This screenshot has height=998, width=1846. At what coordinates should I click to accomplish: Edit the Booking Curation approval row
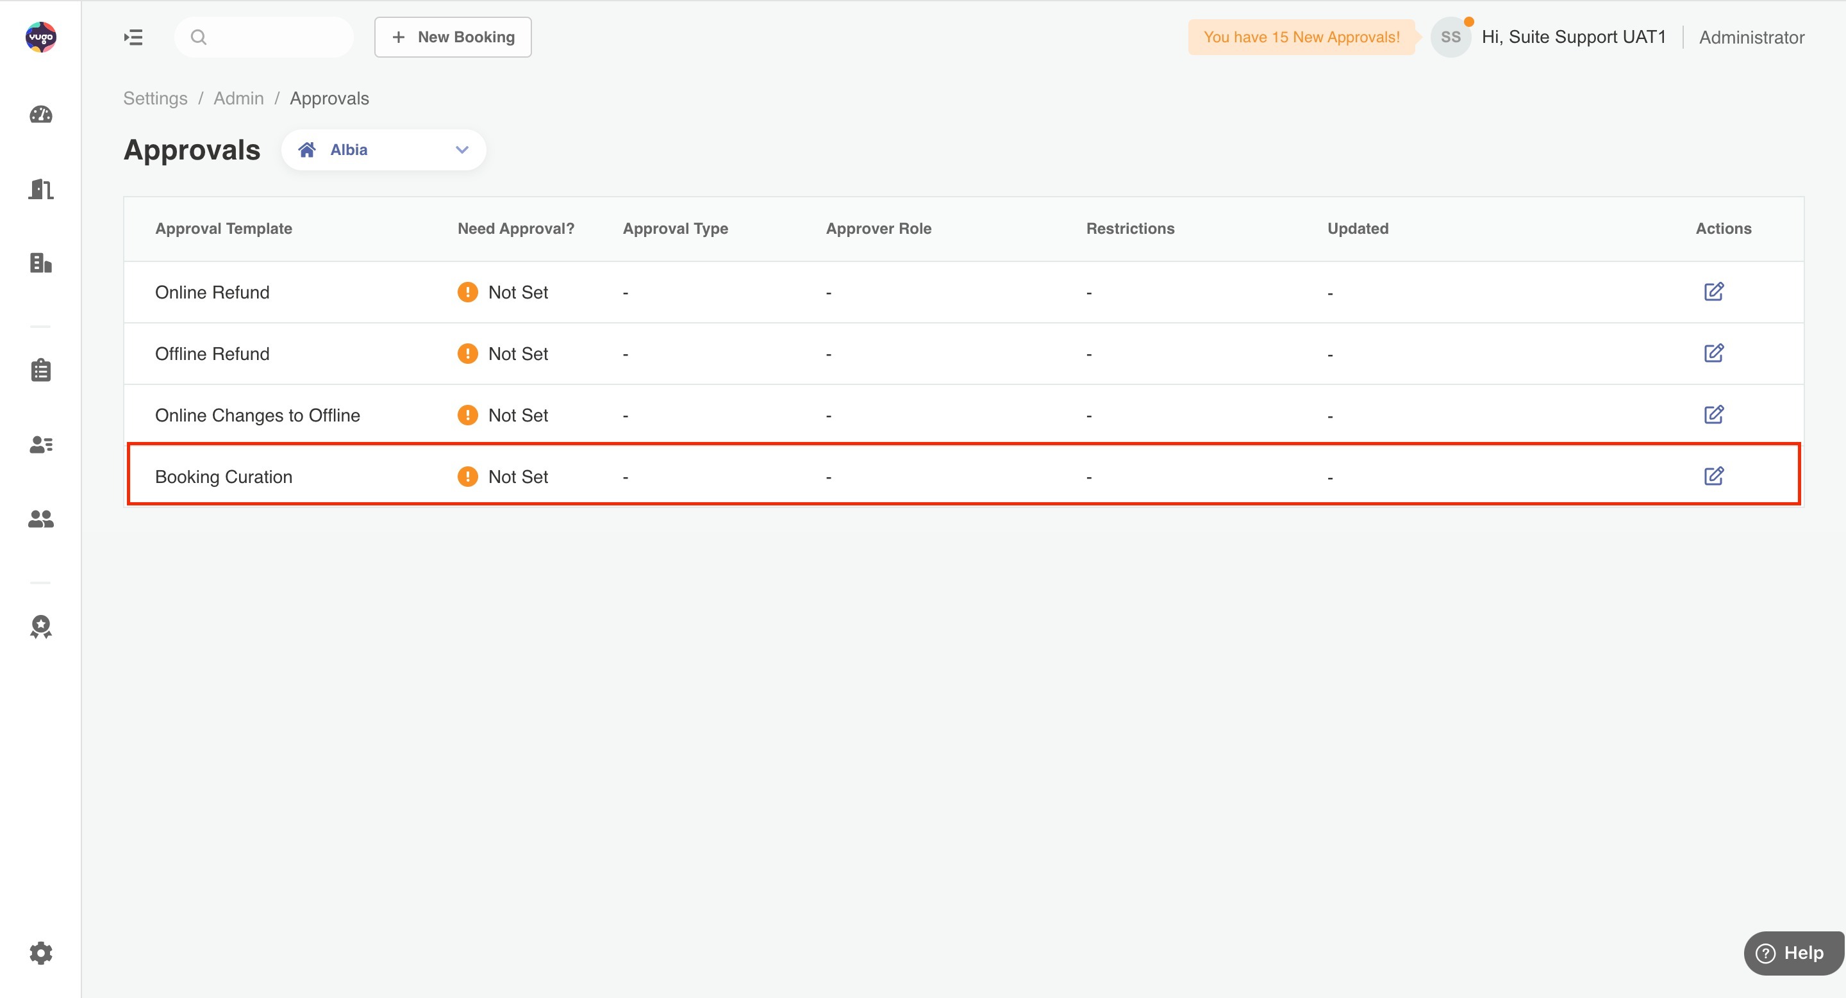point(1713,476)
